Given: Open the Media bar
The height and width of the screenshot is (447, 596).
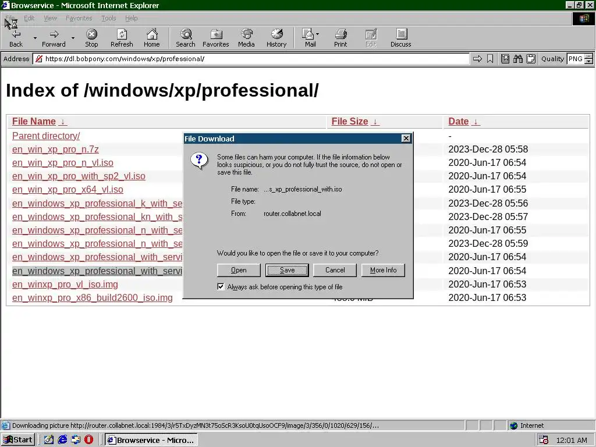Looking at the screenshot, I should click(246, 38).
